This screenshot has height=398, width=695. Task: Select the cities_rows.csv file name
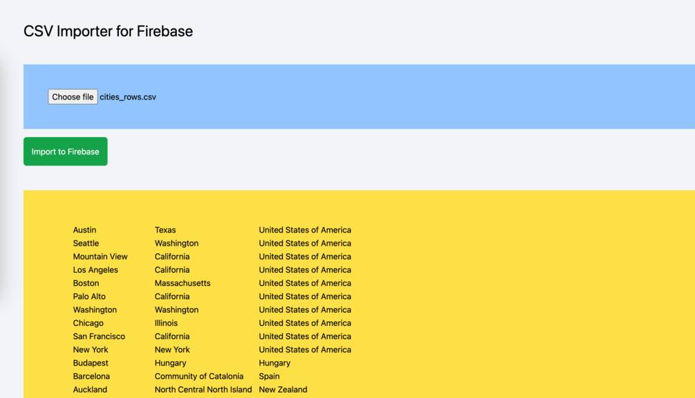pos(128,97)
